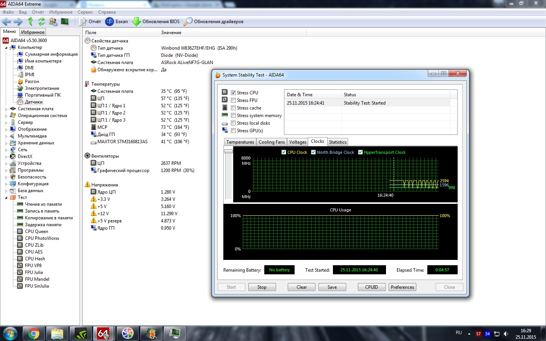Open Windows Explorer from the taskbar
Screen dimensions: 546x341
coord(57,333)
